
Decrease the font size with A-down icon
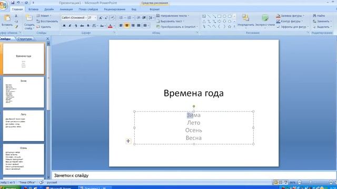[106, 18]
